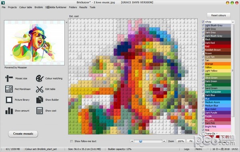The height and width of the screenshot is (152, 240).
Task: Tick the Black colour checkbox
Action: click(203, 39)
